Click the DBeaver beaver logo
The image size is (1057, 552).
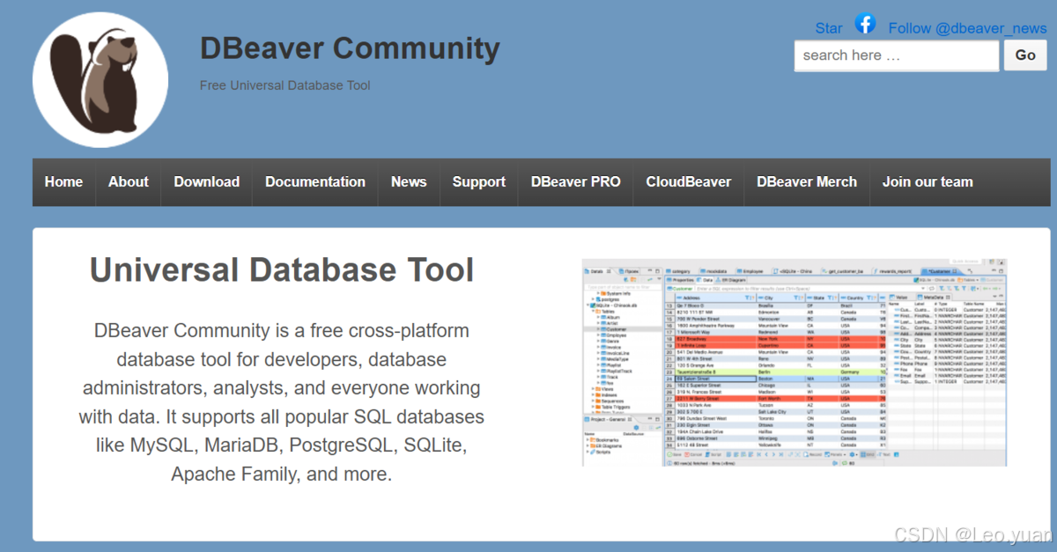[100, 80]
